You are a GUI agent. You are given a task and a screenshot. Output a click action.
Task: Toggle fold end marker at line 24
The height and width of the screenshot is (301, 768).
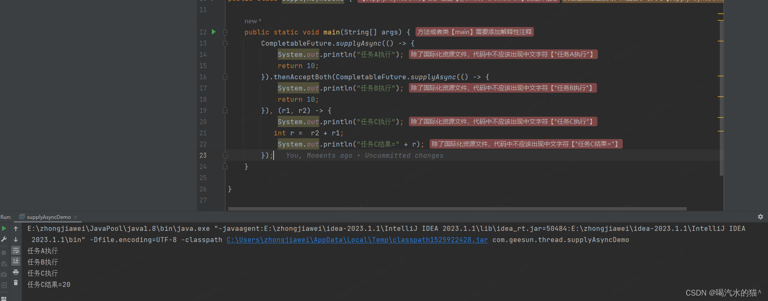click(x=225, y=166)
